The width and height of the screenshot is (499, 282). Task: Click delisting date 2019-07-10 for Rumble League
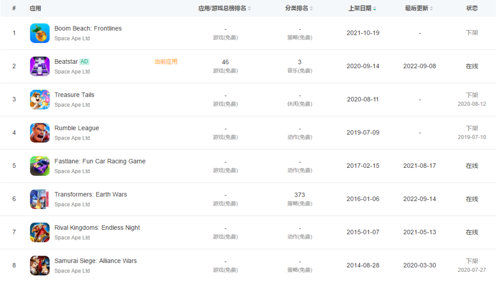pyautogui.click(x=472, y=137)
